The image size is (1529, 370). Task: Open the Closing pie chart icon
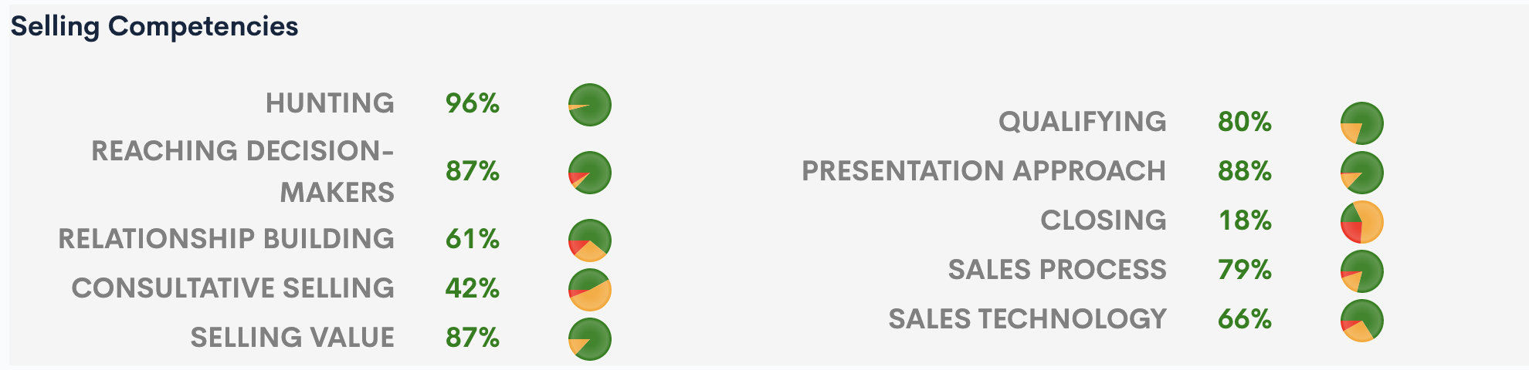[1362, 222]
